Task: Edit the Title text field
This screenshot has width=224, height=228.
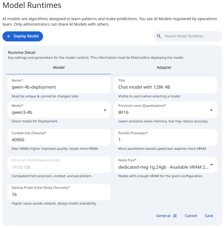Action: tap(165, 87)
